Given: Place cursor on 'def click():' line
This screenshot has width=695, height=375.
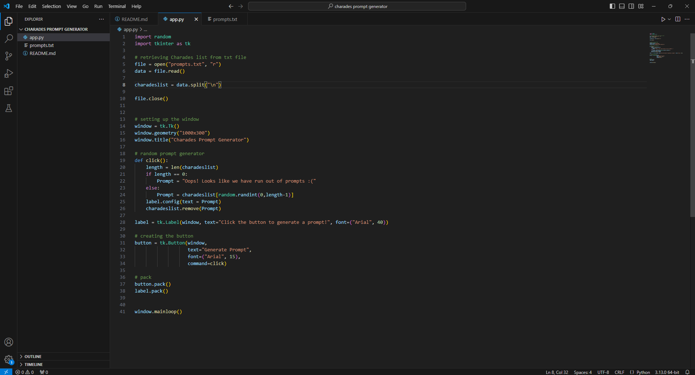Looking at the screenshot, I should point(151,161).
